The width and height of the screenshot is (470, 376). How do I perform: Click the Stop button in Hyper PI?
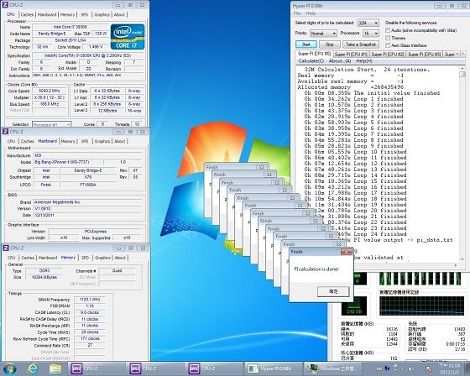pos(329,44)
